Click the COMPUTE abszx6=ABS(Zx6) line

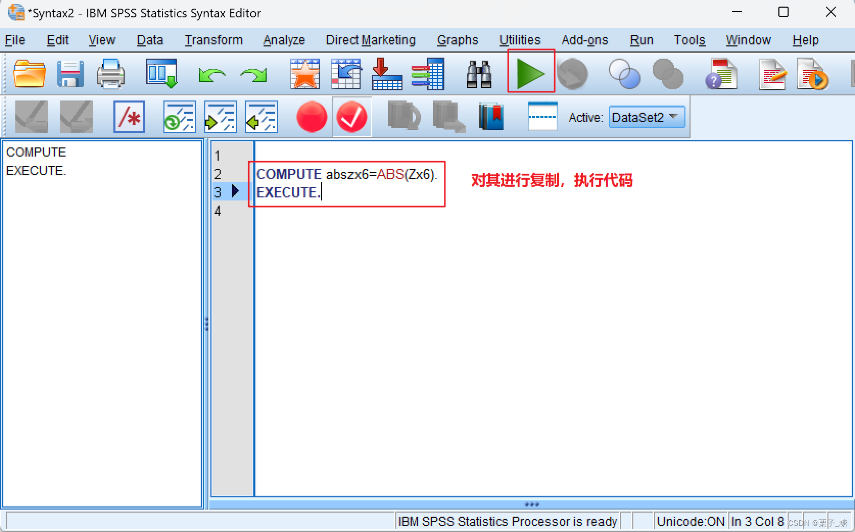pyautogui.click(x=347, y=174)
